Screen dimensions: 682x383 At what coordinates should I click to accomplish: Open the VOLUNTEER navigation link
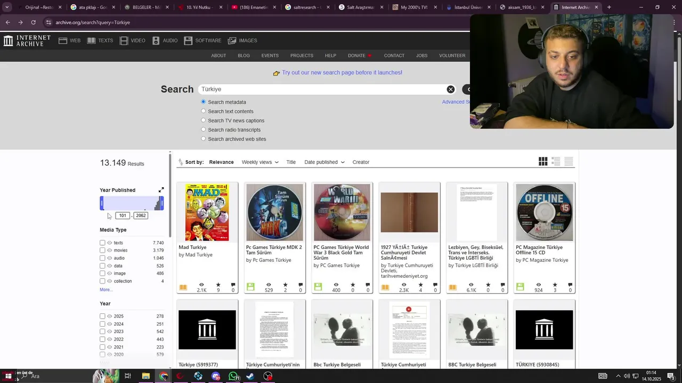pos(452,55)
